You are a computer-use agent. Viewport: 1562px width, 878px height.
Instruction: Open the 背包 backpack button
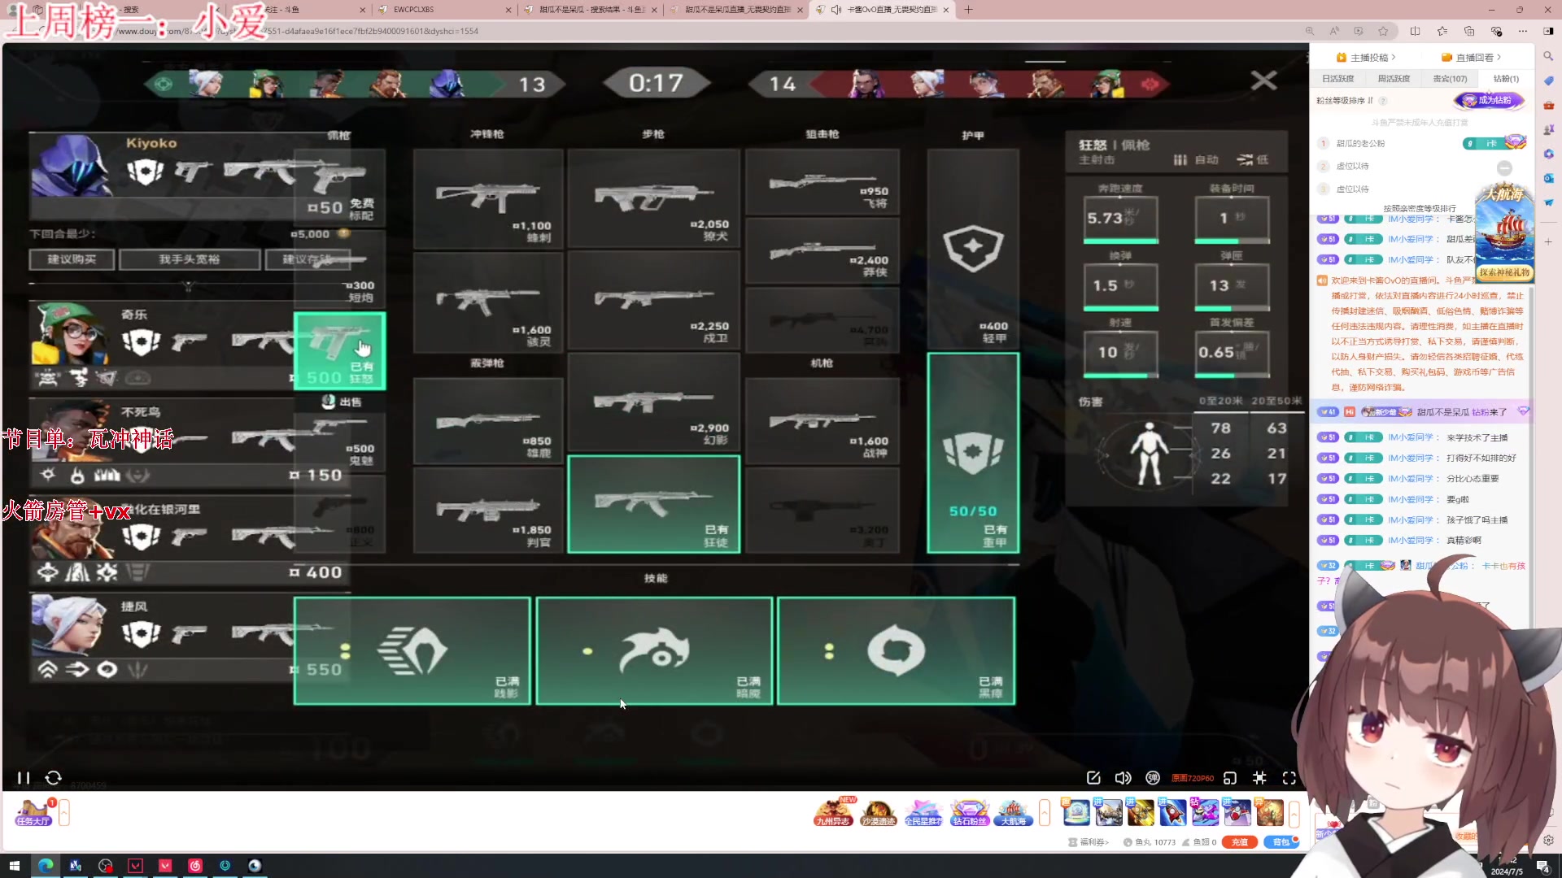[x=1281, y=842]
